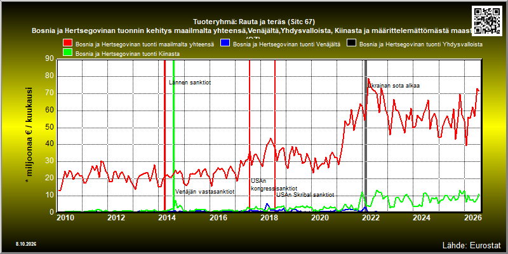Click the QR code image

tap(488, 21)
